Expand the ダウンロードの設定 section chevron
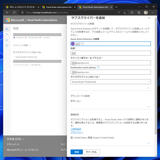 (148, 107)
